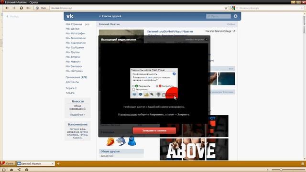Image resolution: width=306 pixels, height=172 pixels.
Task: Open the Opera menu button
Action: coord(7,163)
